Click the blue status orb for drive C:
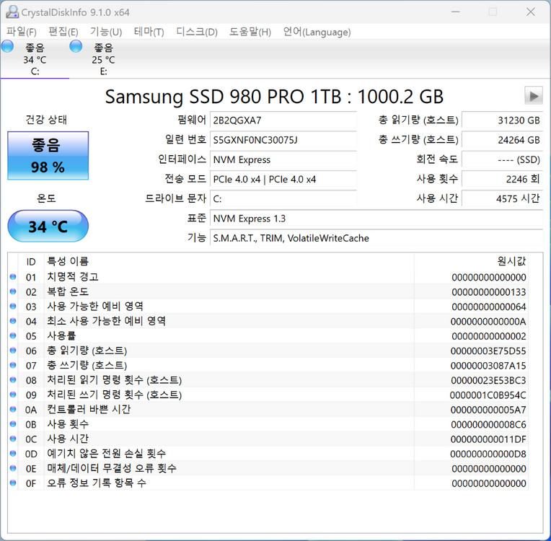 [7, 46]
